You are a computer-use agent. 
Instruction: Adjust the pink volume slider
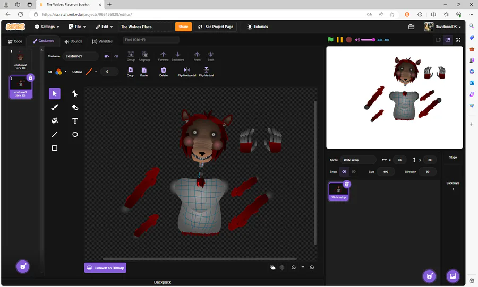click(x=368, y=40)
